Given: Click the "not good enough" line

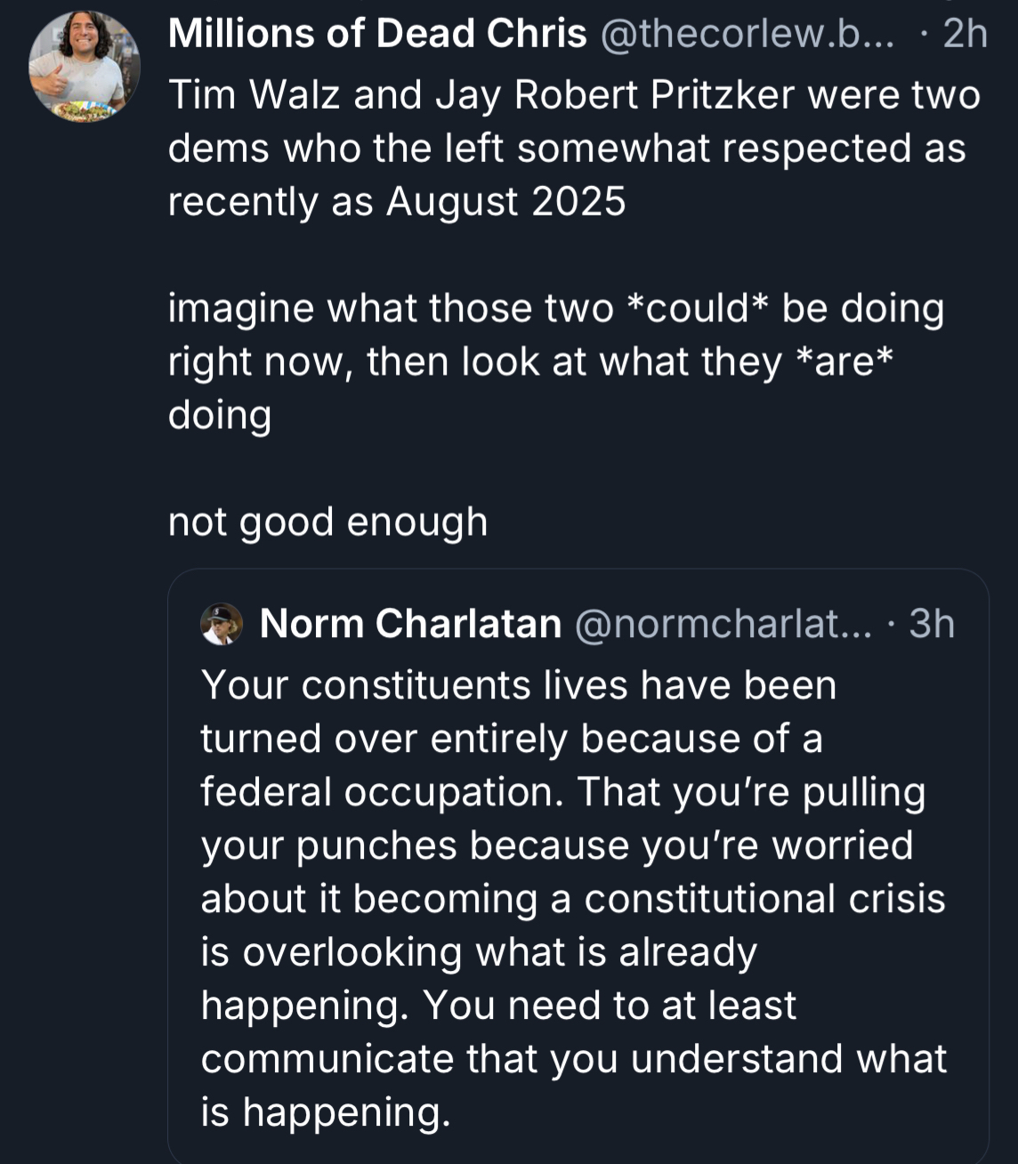Looking at the screenshot, I should (327, 522).
